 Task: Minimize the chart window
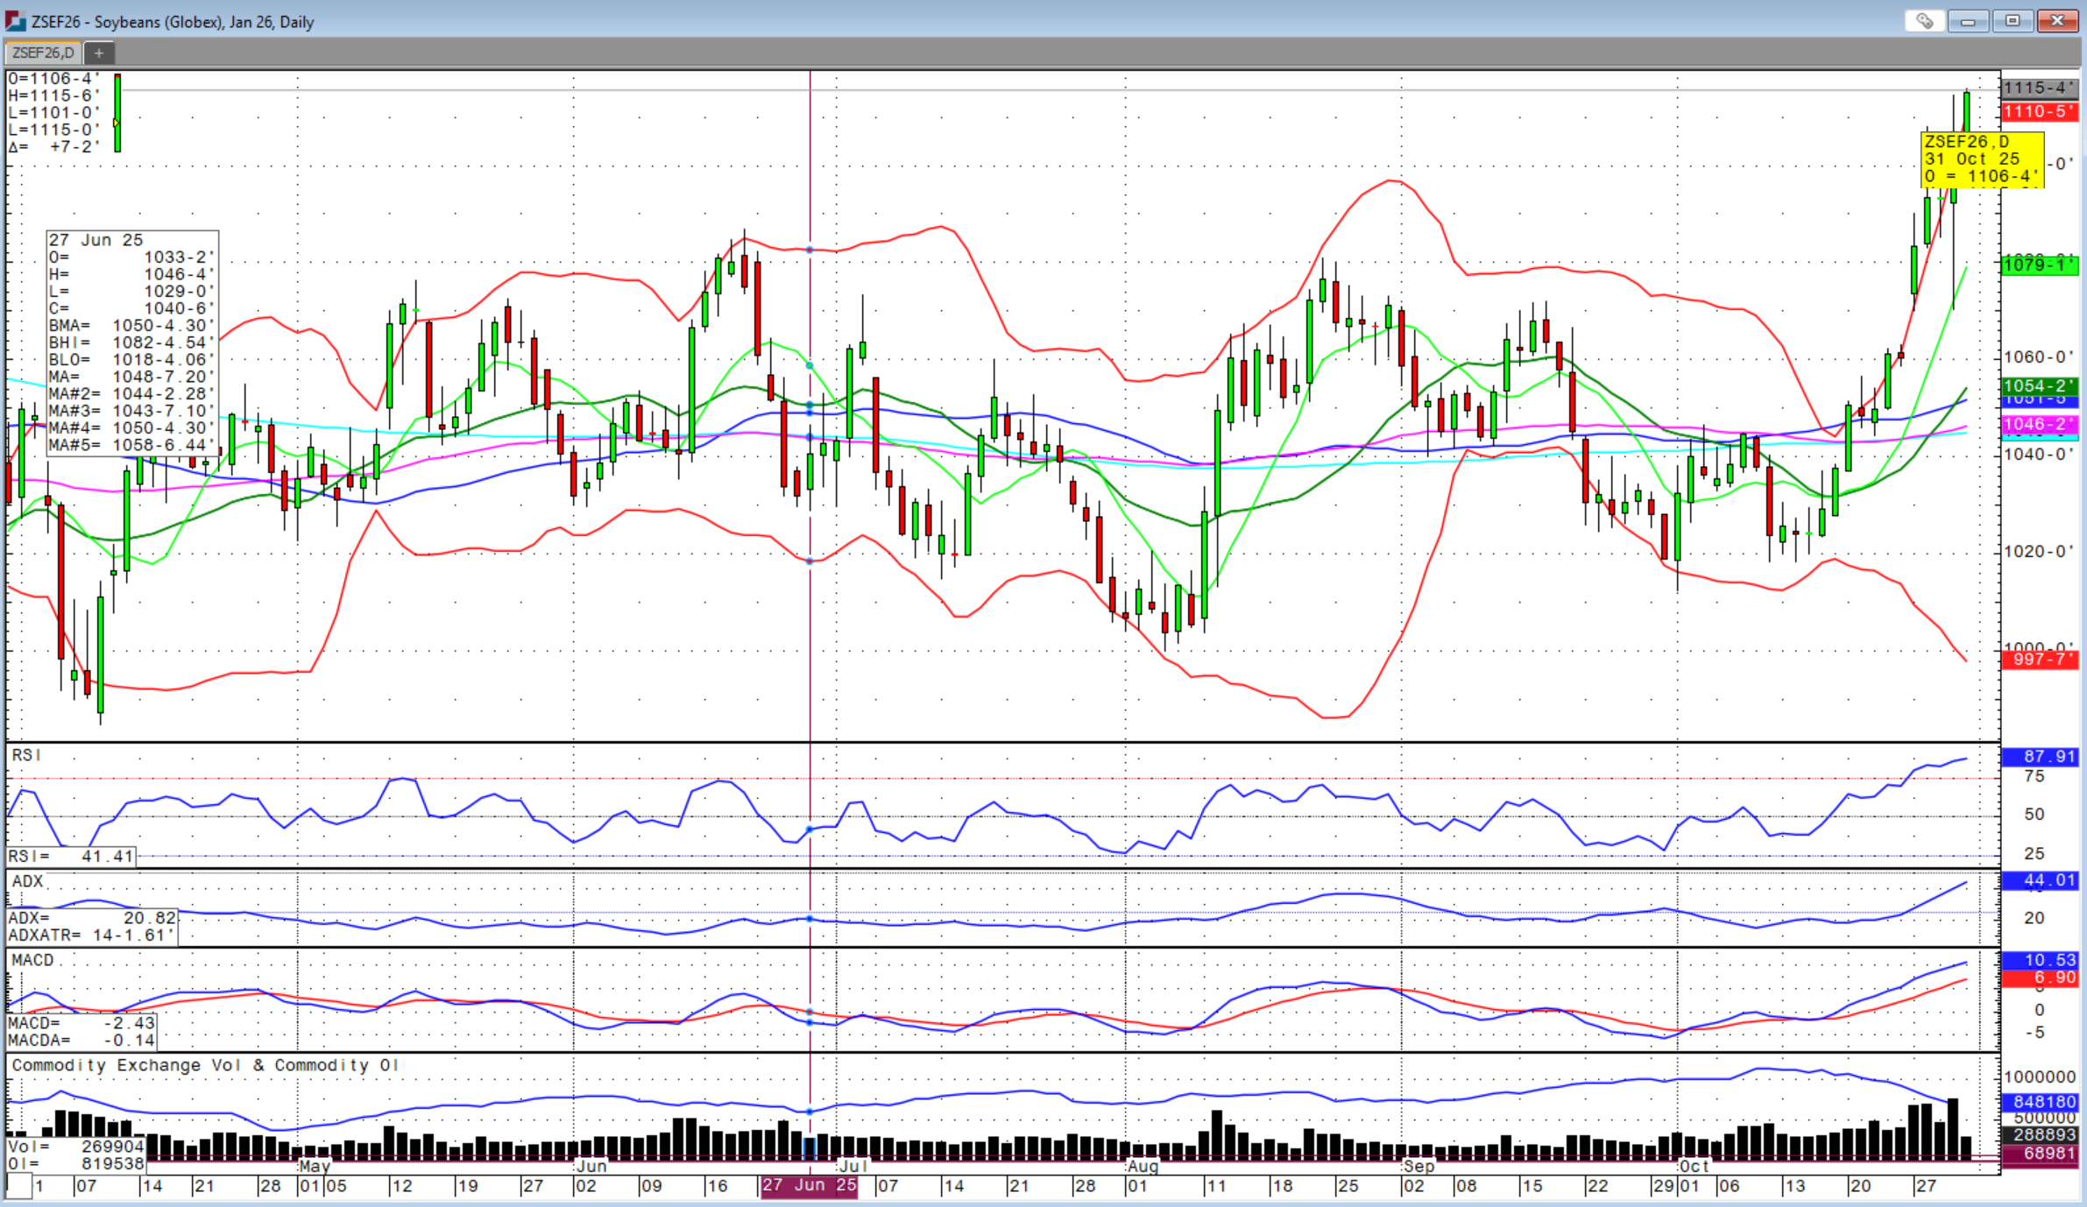[1968, 21]
